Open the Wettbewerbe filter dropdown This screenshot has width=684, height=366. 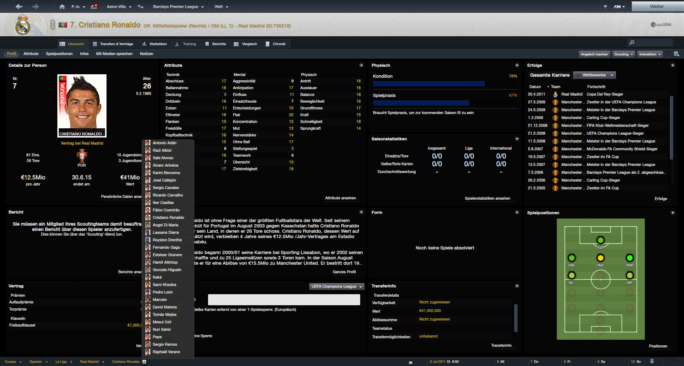tap(594, 75)
